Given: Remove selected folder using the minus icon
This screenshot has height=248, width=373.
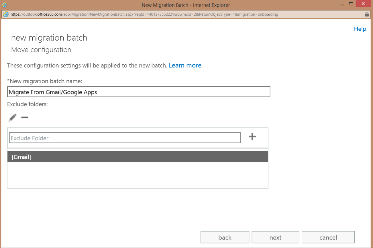Looking at the screenshot, I should point(25,117).
